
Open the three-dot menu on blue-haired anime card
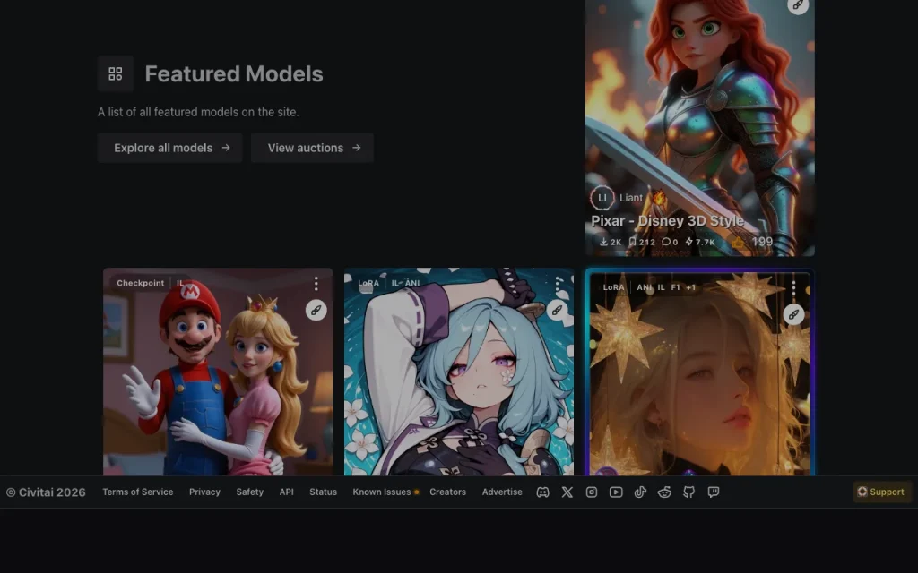(x=557, y=284)
